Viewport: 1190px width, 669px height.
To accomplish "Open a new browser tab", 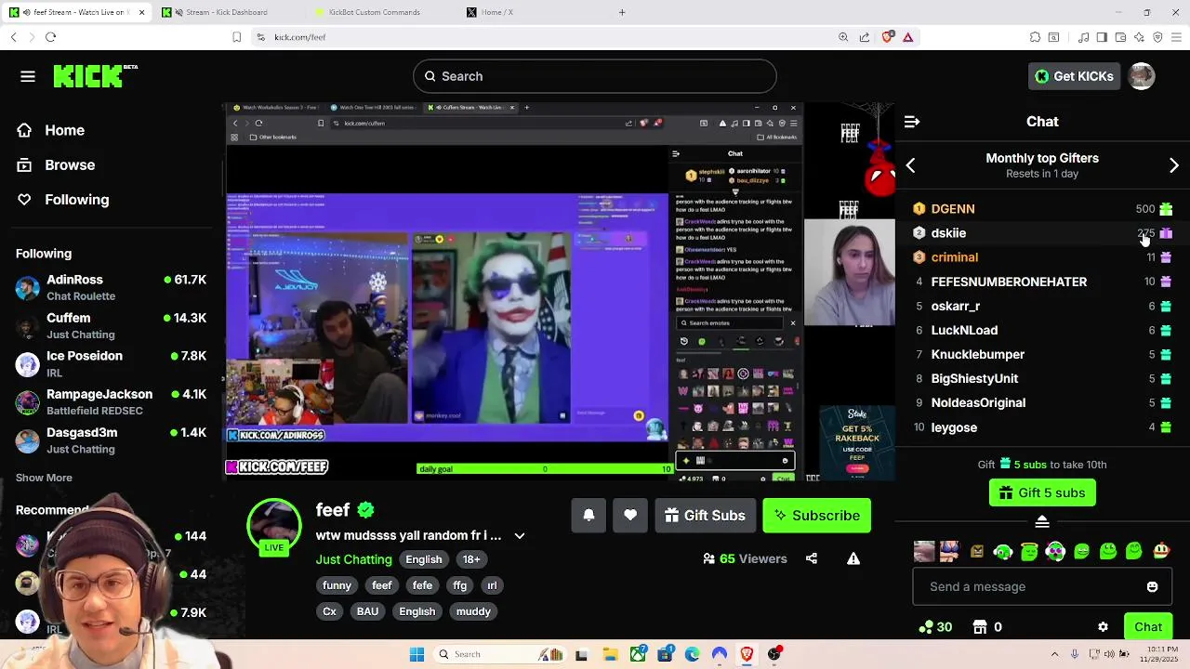I will pos(622,12).
